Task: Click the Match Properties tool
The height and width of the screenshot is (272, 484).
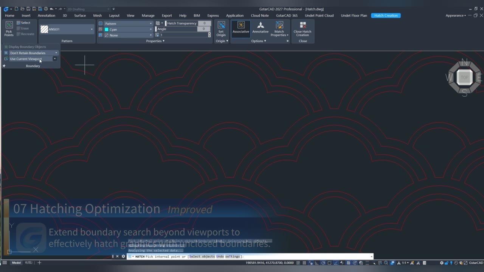Action: (279, 29)
